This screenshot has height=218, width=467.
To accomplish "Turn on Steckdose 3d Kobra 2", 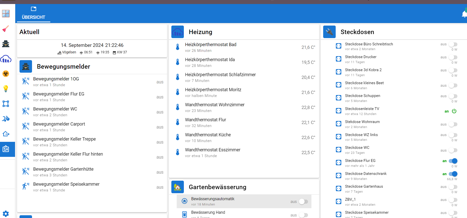I will tap(453, 70).
